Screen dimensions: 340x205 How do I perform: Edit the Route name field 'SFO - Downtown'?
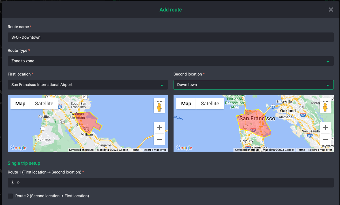coord(171,37)
